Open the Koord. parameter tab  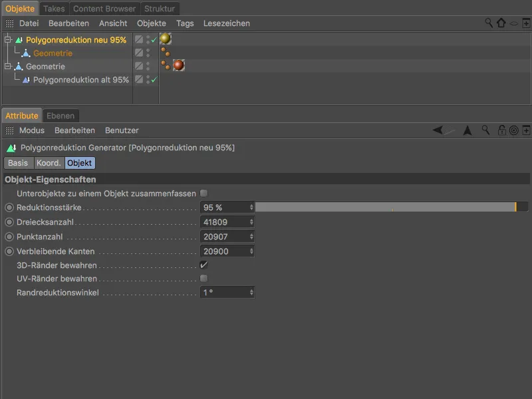point(49,163)
